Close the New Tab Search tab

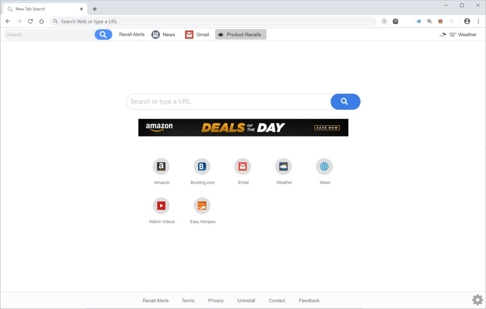click(x=81, y=9)
